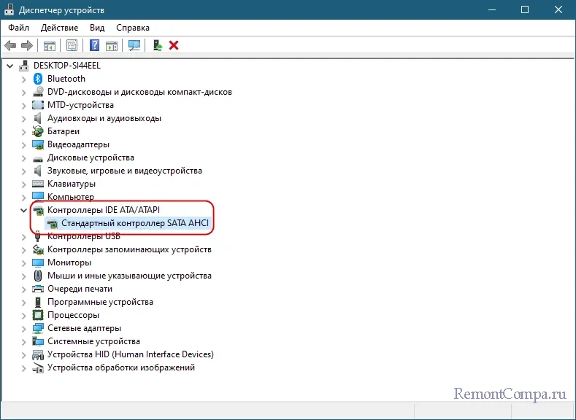The width and height of the screenshot is (576, 420).
Task: Click the Аудиовходы и аудиовыходы speaker icon
Action: pos(38,118)
